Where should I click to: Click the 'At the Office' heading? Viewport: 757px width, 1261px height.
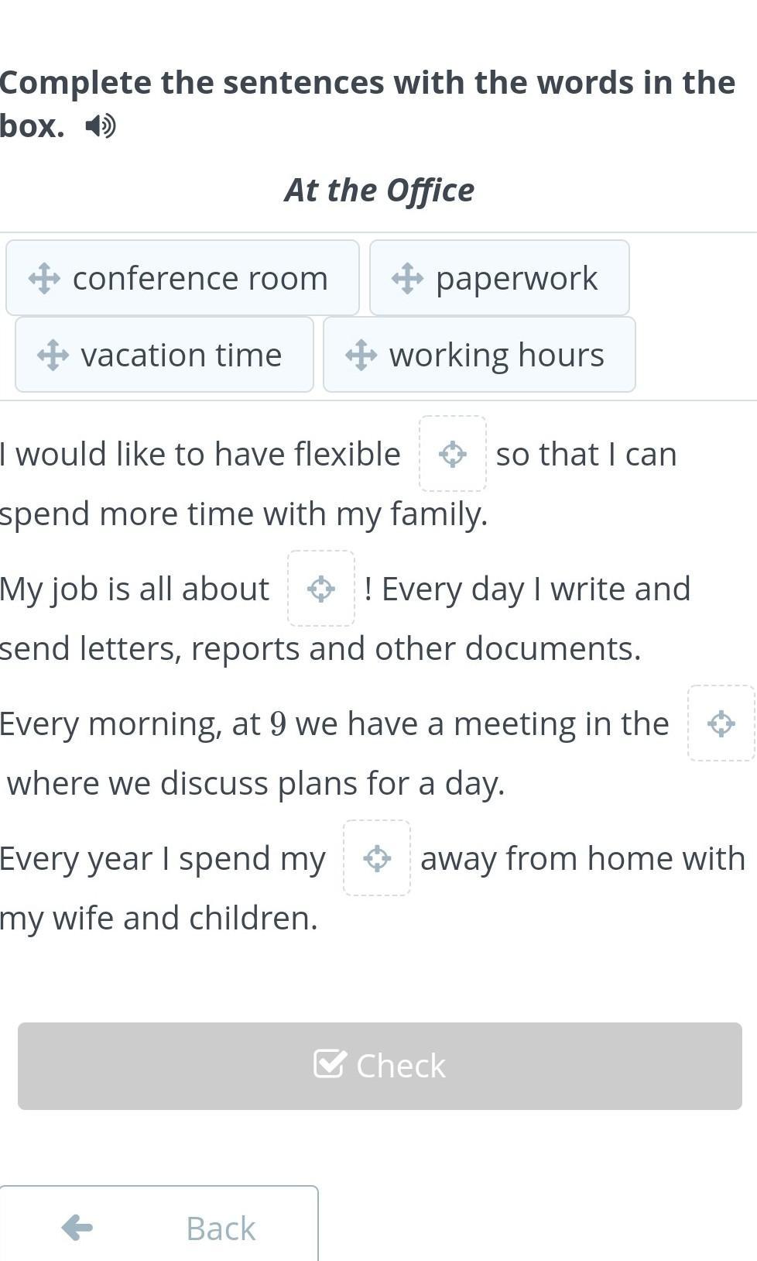pos(378,190)
